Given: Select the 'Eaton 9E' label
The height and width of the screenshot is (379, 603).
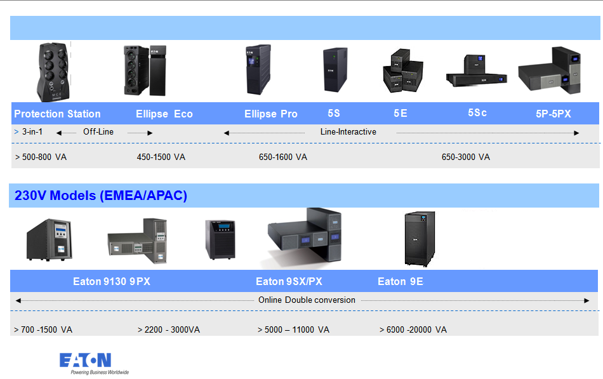Looking at the screenshot, I should 401,282.
